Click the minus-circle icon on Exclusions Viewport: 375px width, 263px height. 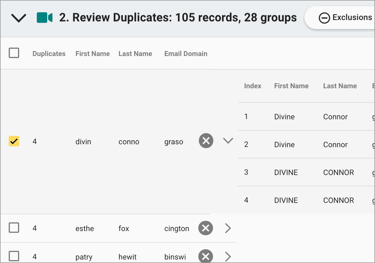(324, 18)
